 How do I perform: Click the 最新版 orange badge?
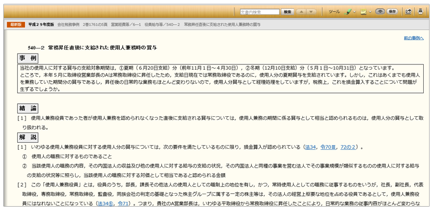coord(16,24)
